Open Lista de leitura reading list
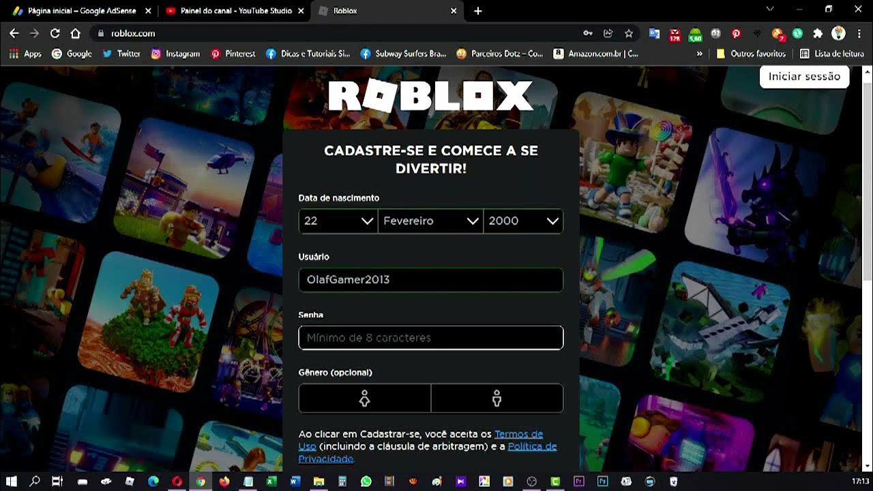The height and width of the screenshot is (491, 873). point(832,53)
